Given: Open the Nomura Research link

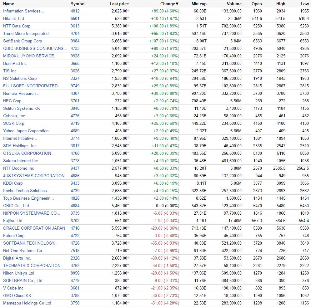Looking at the screenshot, I should (x=21, y=93).
